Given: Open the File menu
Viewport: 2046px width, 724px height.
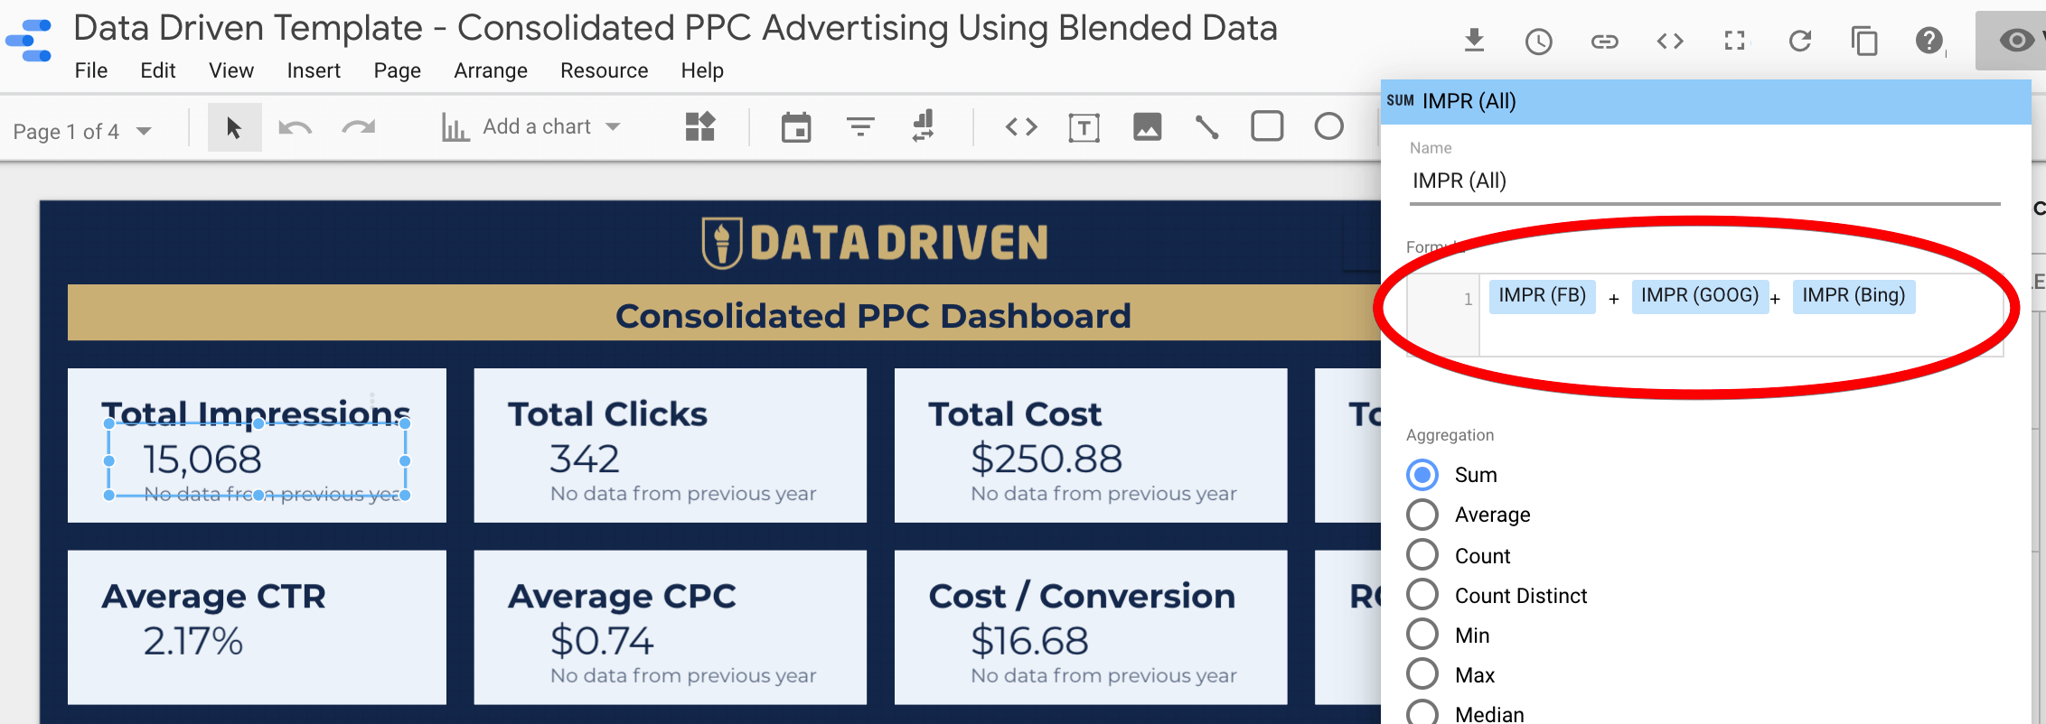Looking at the screenshot, I should pyautogui.click(x=91, y=70).
